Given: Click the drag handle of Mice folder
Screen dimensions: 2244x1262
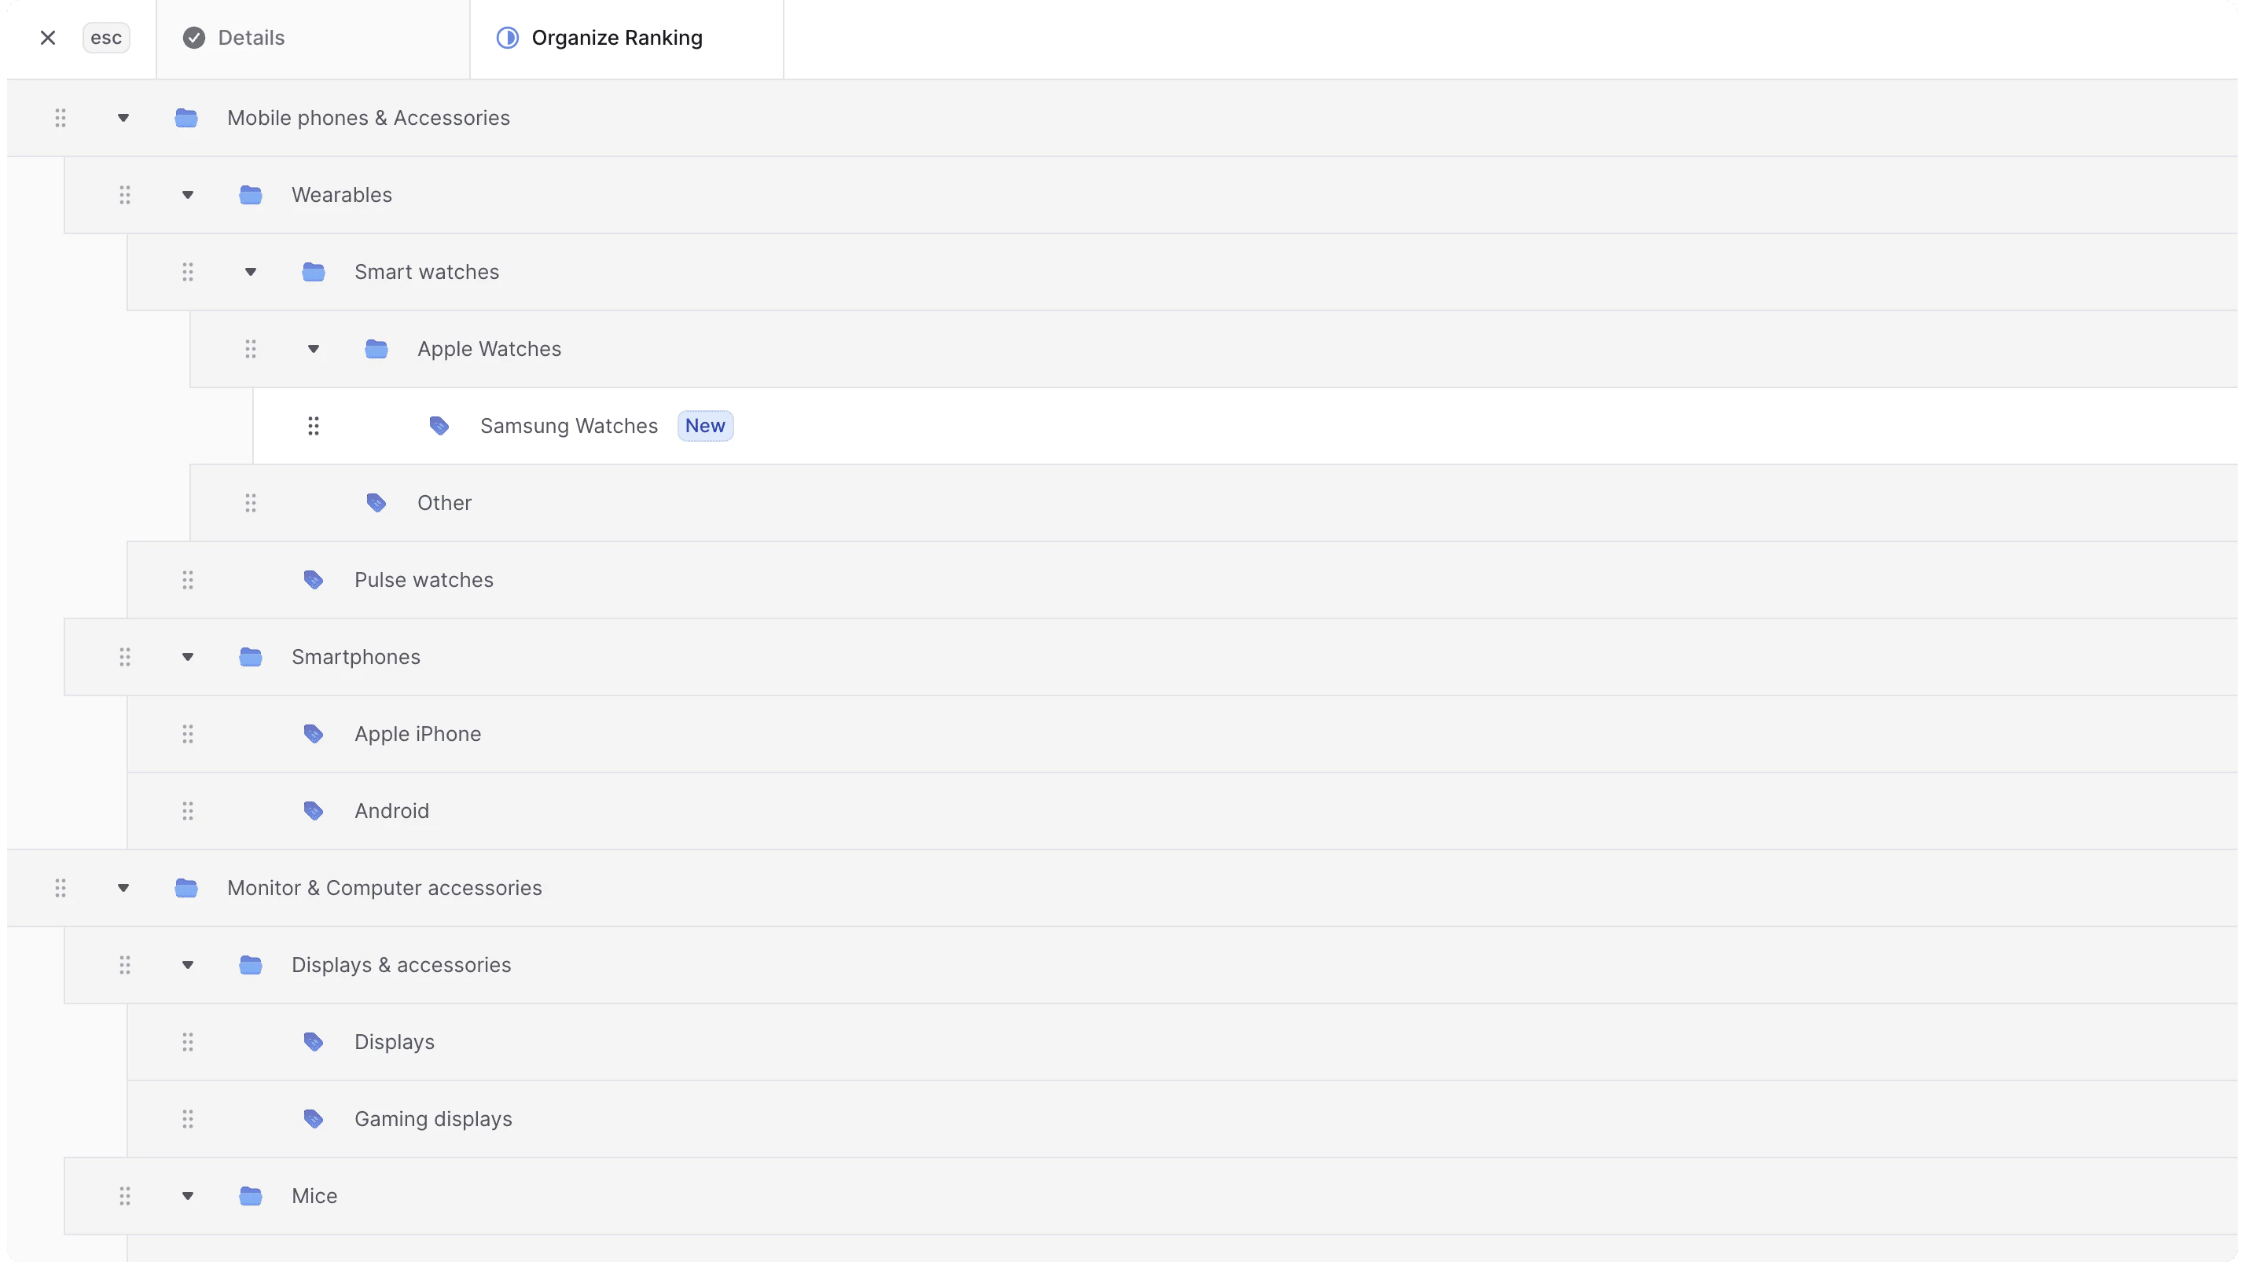Looking at the screenshot, I should [x=124, y=1196].
